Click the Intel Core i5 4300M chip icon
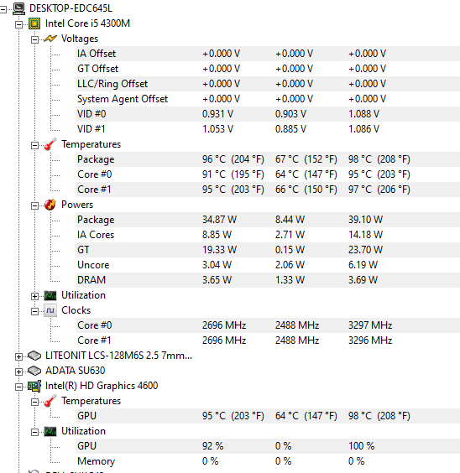The height and width of the screenshot is (473, 460). coord(34,23)
